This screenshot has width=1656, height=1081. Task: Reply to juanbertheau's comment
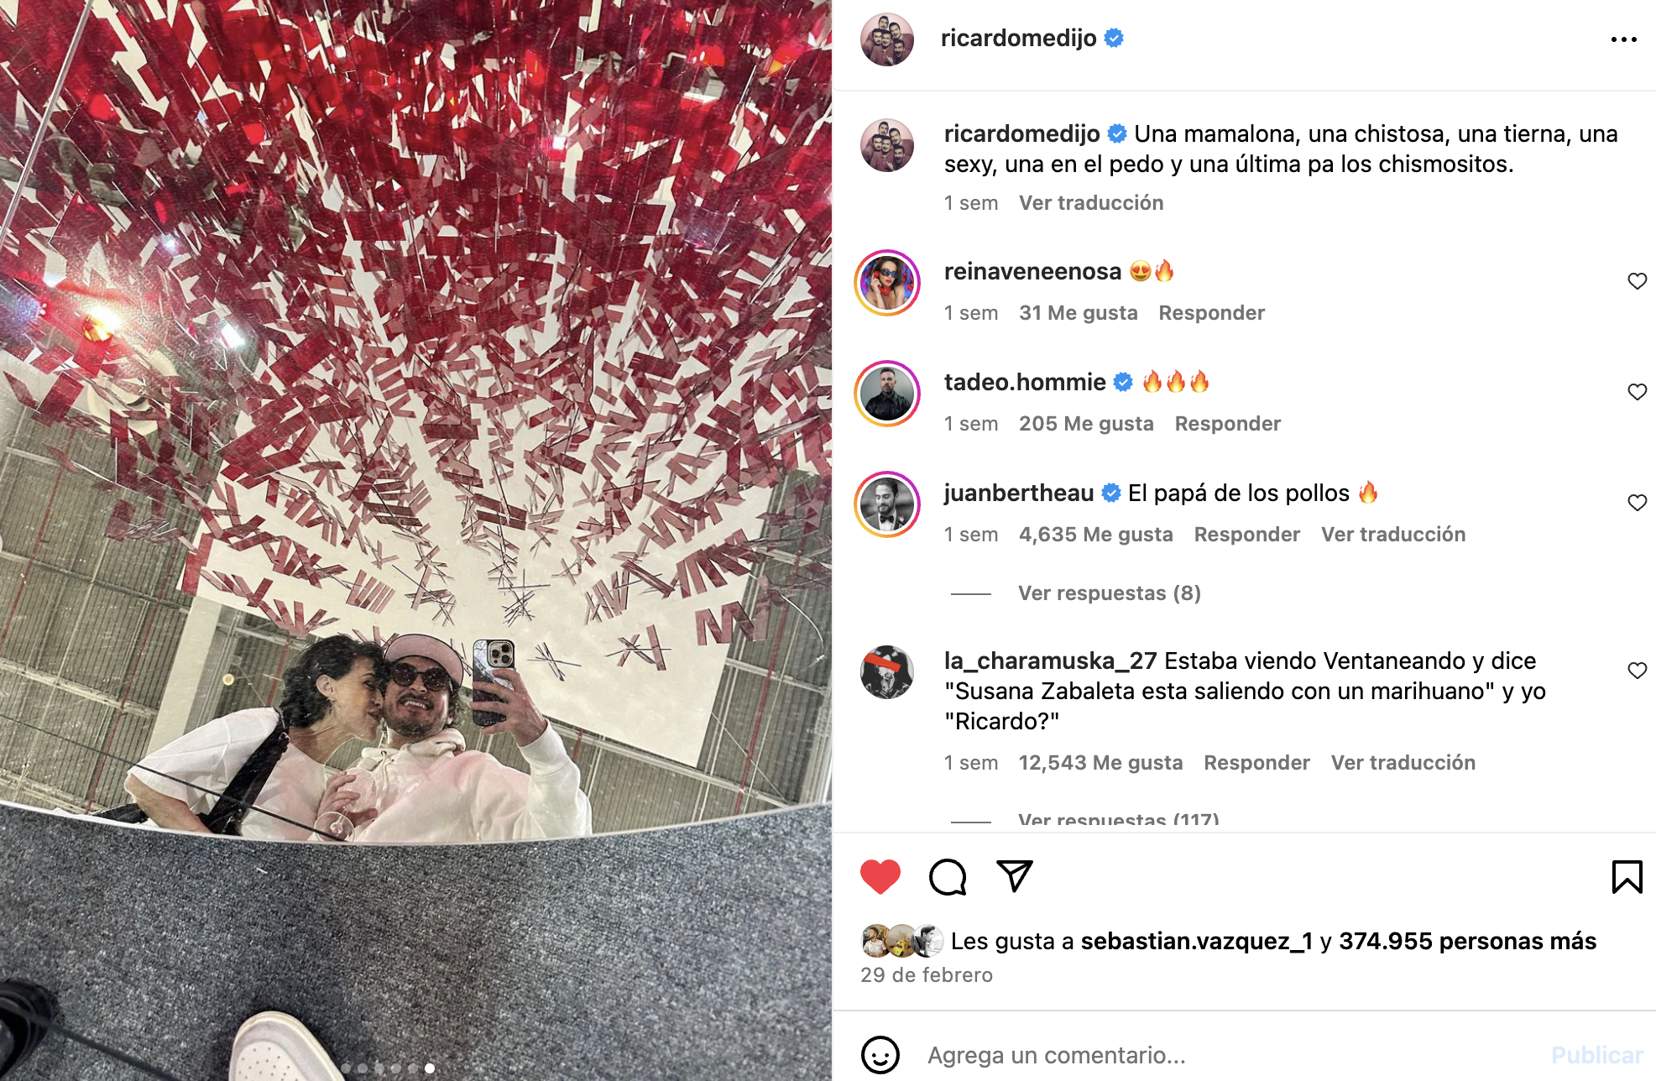[1246, 535]
